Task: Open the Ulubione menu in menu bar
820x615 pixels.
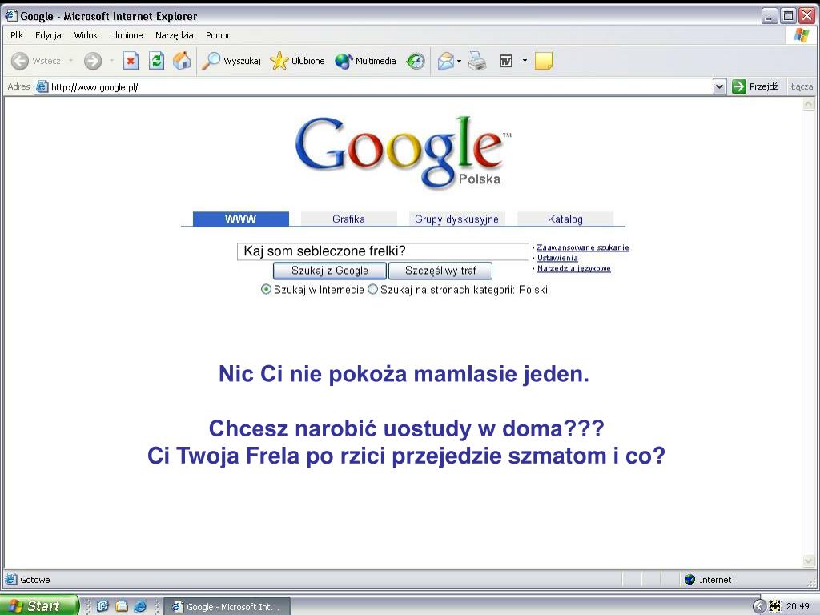Action: [x=126, y=35]
